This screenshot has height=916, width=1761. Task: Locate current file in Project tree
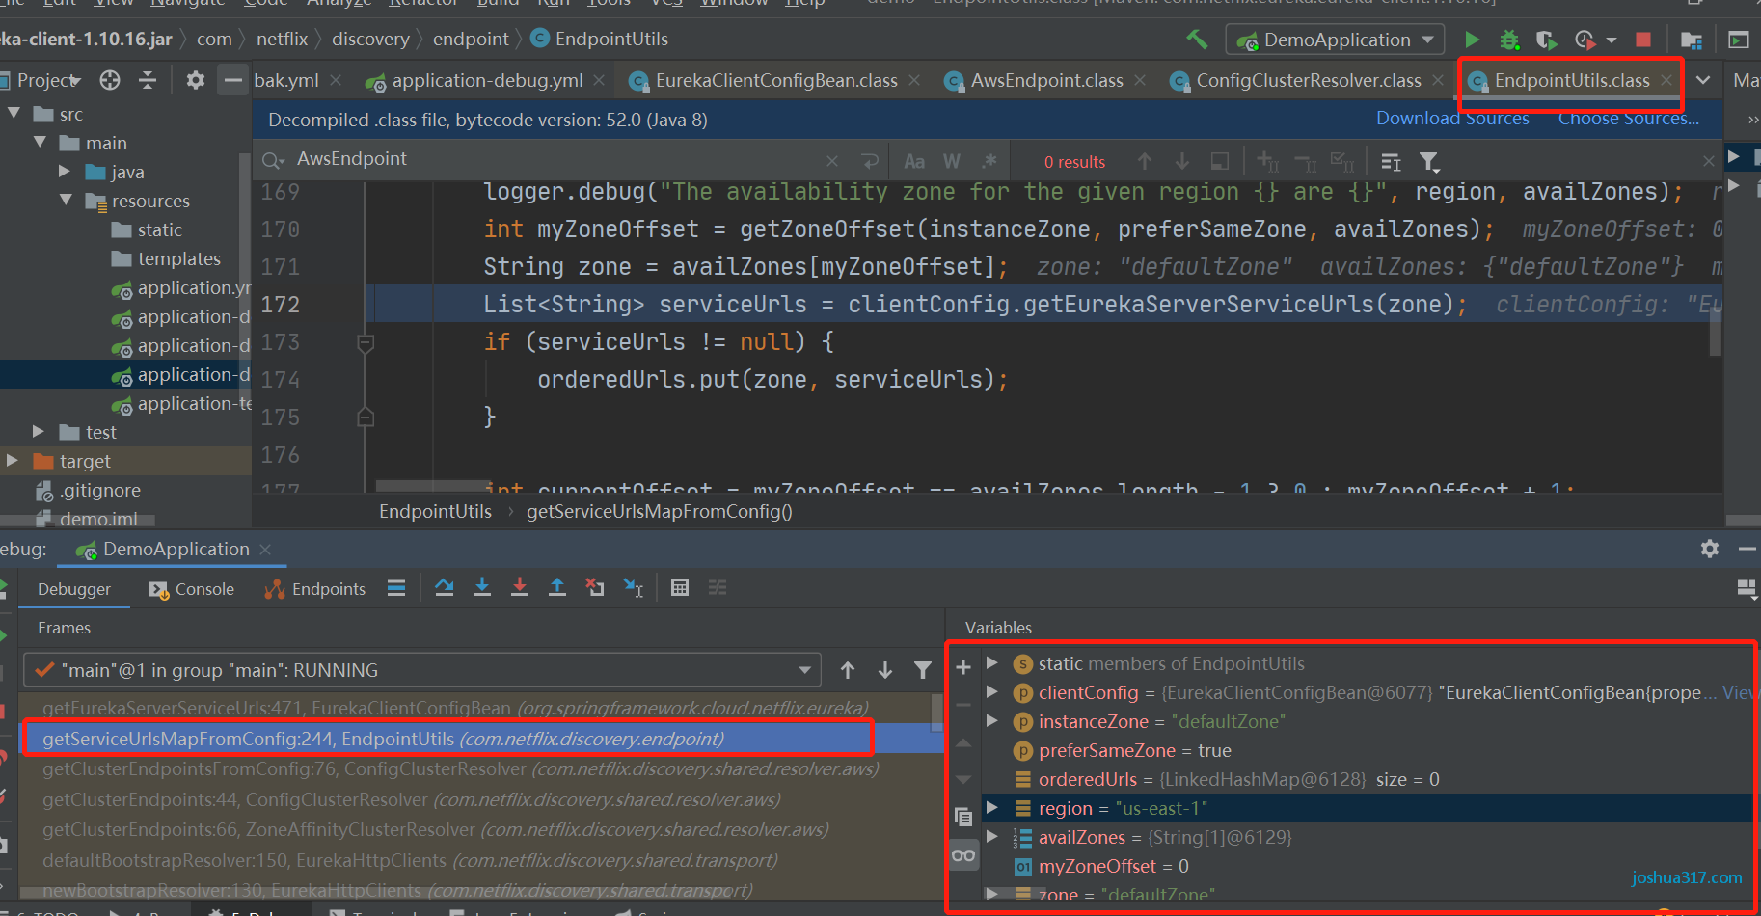tap(110, 80)
